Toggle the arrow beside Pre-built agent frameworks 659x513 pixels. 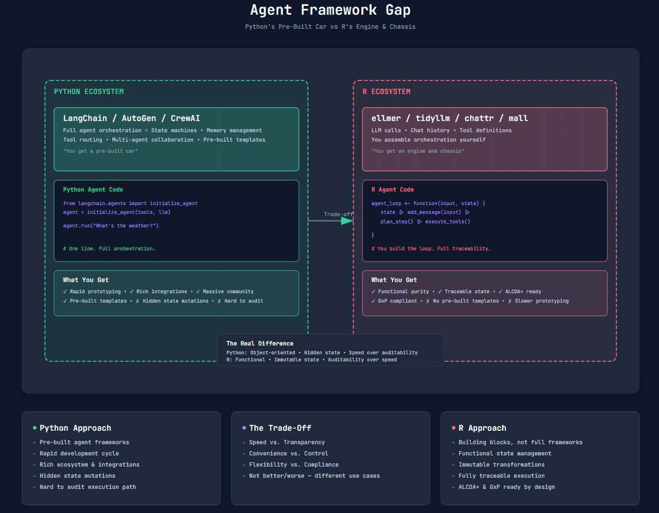[x=33, y=442]
